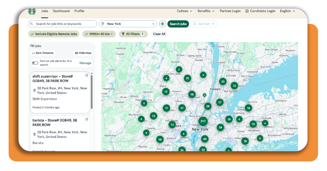Expand the Benefits menu
The height and width of the screenshot is (171, 327).
[x=206, y=11]
